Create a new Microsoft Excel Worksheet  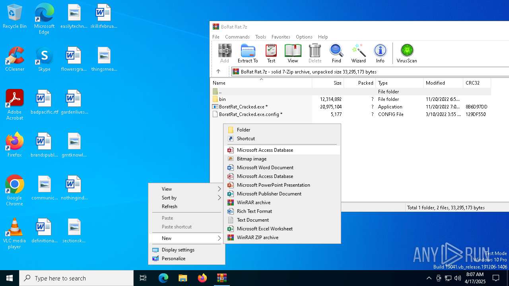point(282,228)
